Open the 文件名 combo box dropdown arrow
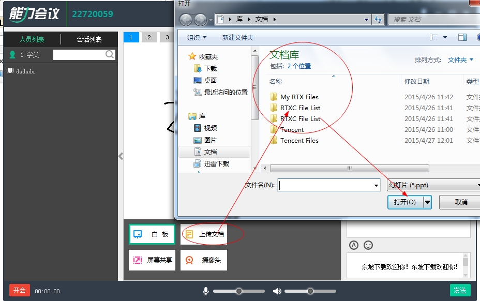480x301 pixels. [x=376, y=185]
